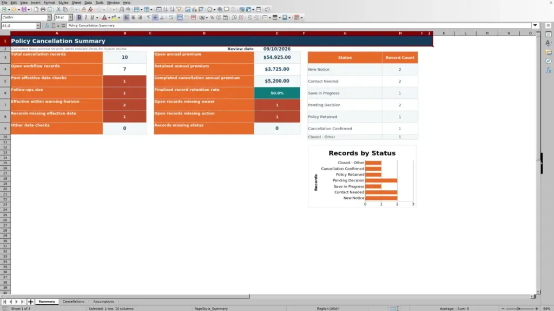Apply percent number format

tap(212, 17)
